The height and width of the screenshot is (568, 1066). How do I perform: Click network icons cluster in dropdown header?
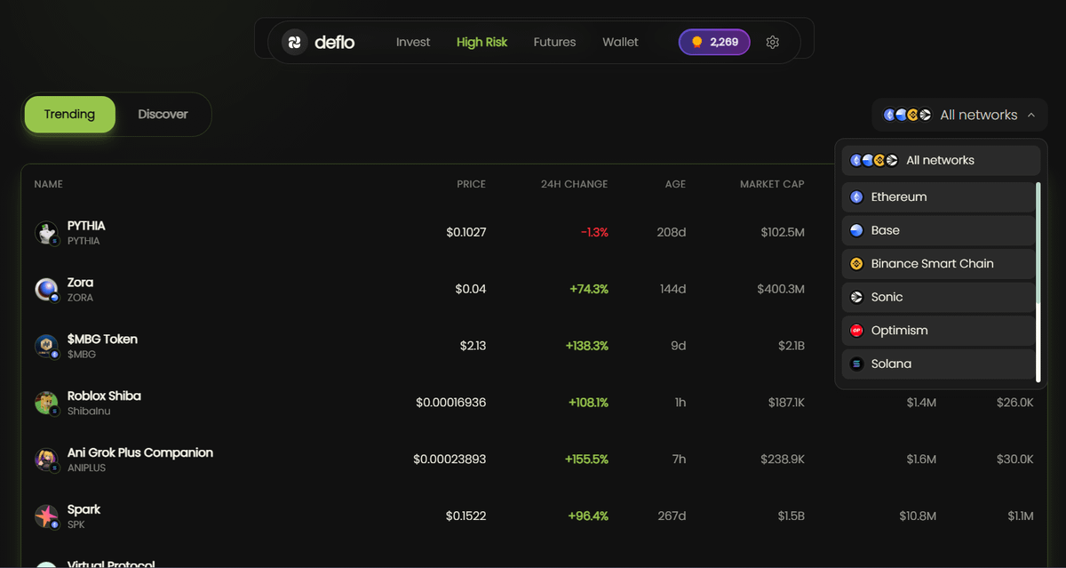(x=907, y=115)
